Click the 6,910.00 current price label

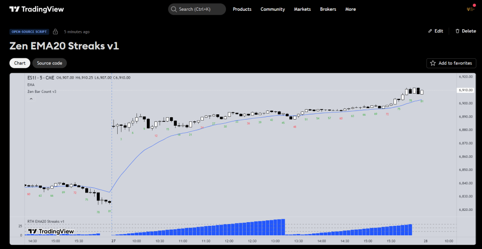click(x=465, y=90)
